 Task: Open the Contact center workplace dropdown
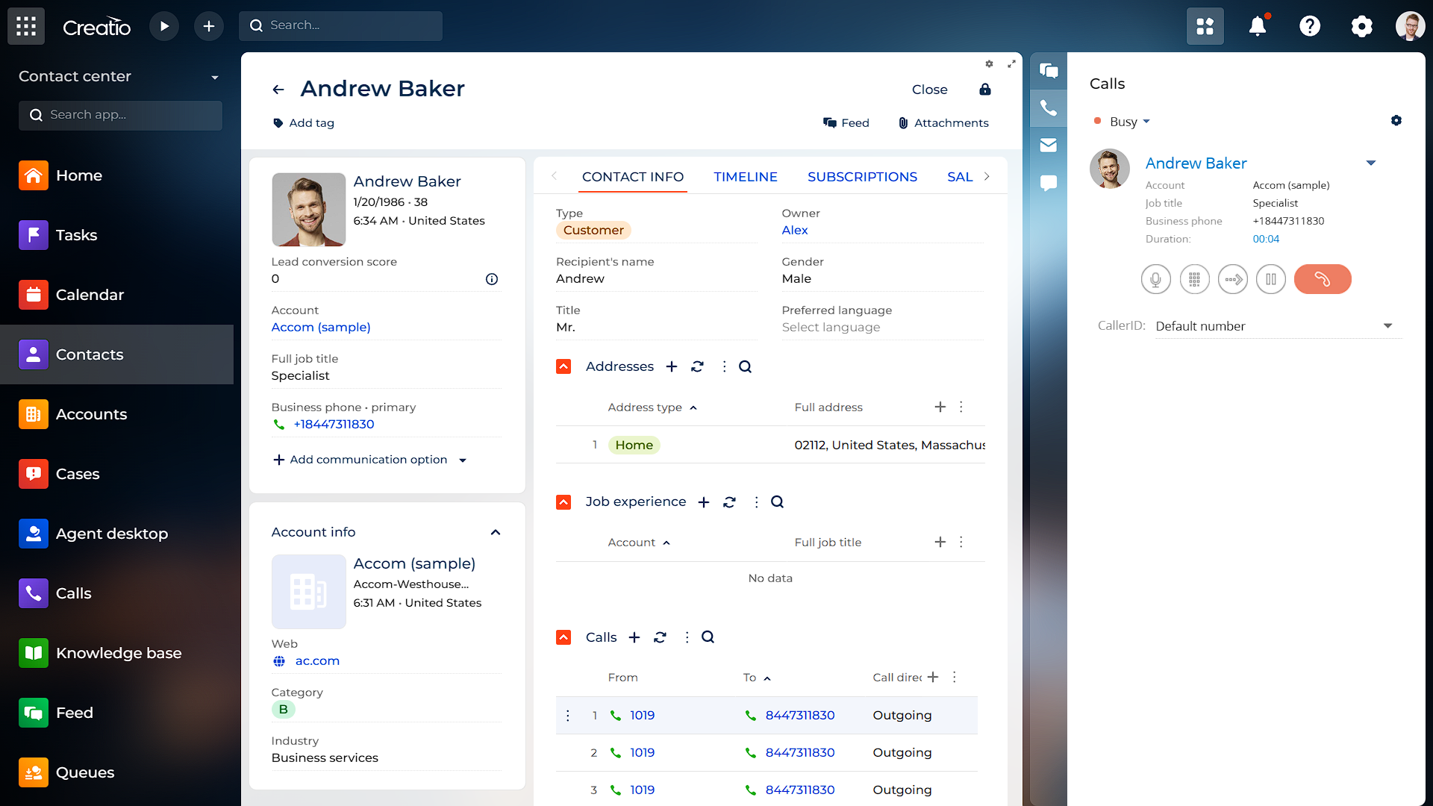(215, 77)
